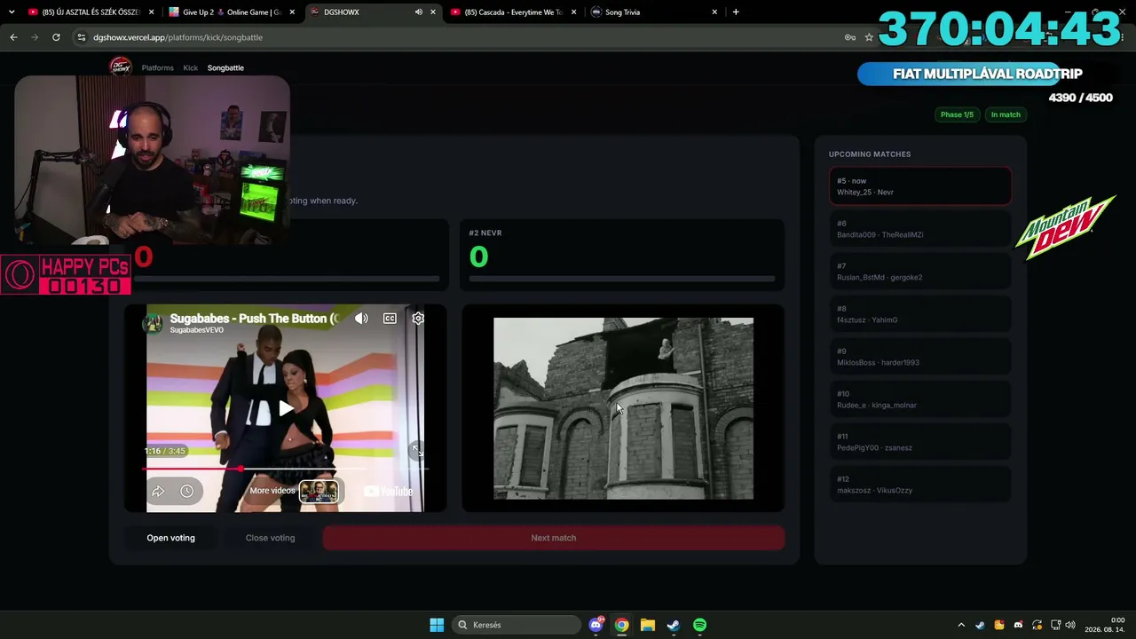Click the site information icon in the address bar

click(82, 37)
